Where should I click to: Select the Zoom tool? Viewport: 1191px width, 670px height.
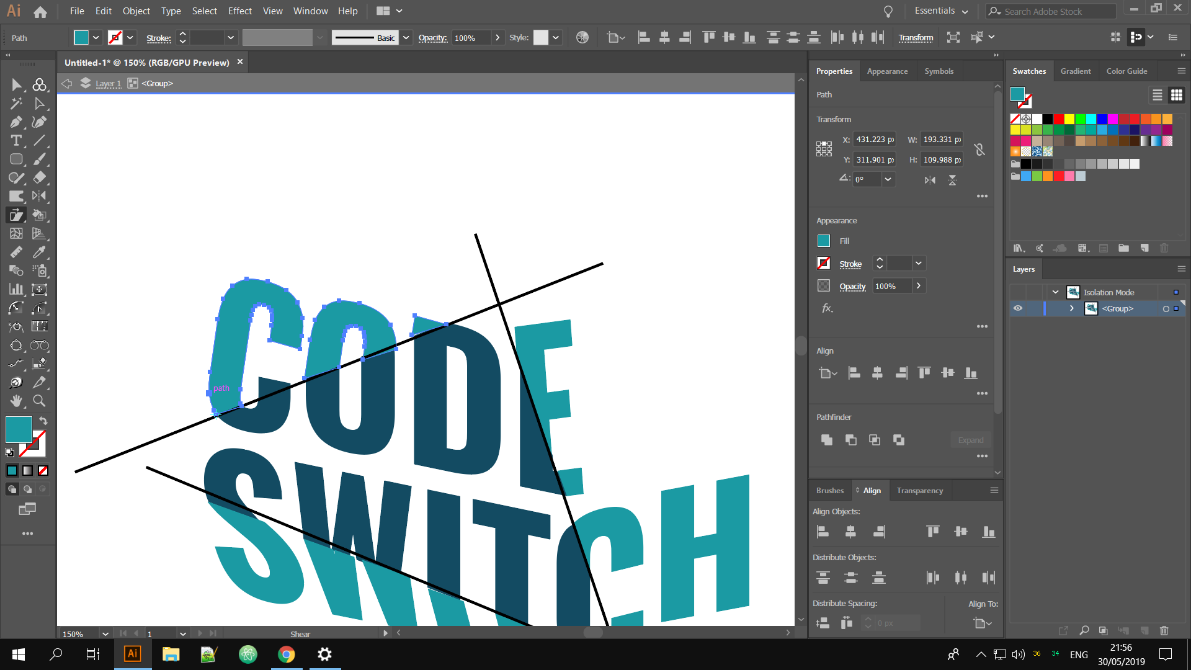point(39,401)
